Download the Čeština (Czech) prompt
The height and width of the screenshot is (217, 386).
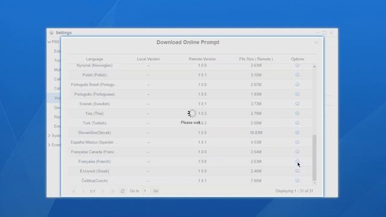tap(297, 180)
